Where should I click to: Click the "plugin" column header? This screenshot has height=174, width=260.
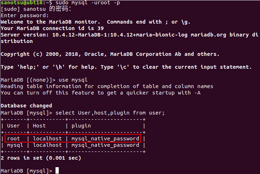(x=81, y=126)
